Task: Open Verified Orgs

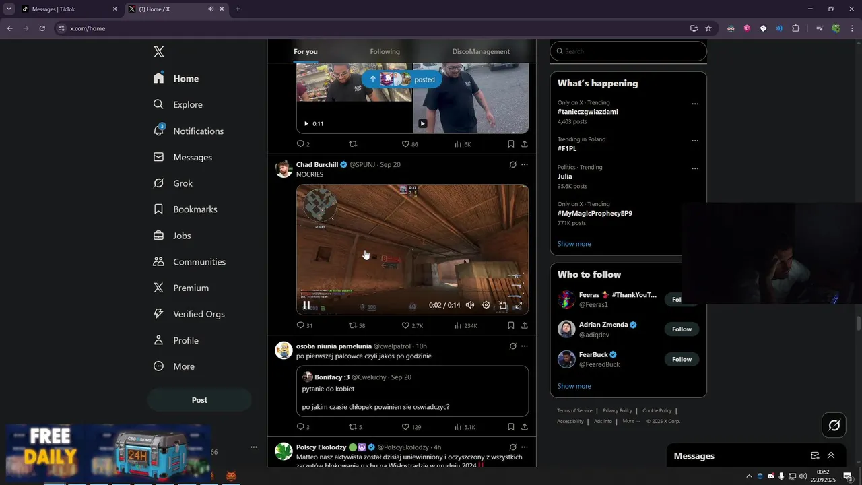Action: 189,314
